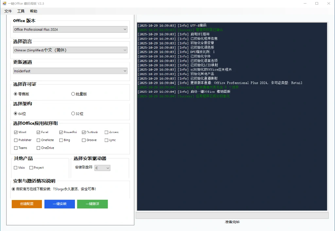Viewport: 335px width, 231px height.
Task: Open the 工具 menu
Action: coord(21,11)
